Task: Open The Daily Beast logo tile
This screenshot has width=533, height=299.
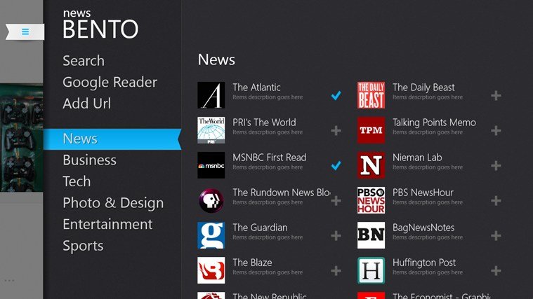Action: point(371,95)
